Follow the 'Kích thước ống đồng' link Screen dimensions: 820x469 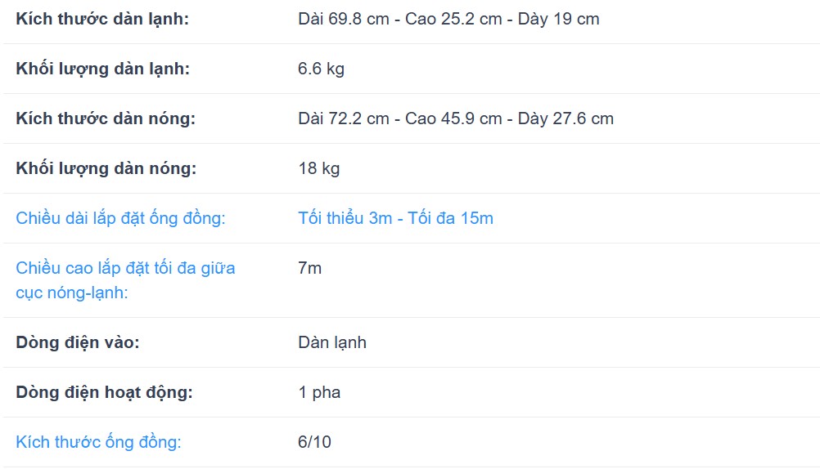98,442
